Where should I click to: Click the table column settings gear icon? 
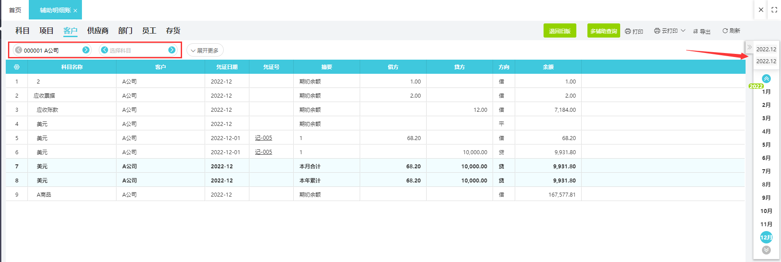point(17,67)
